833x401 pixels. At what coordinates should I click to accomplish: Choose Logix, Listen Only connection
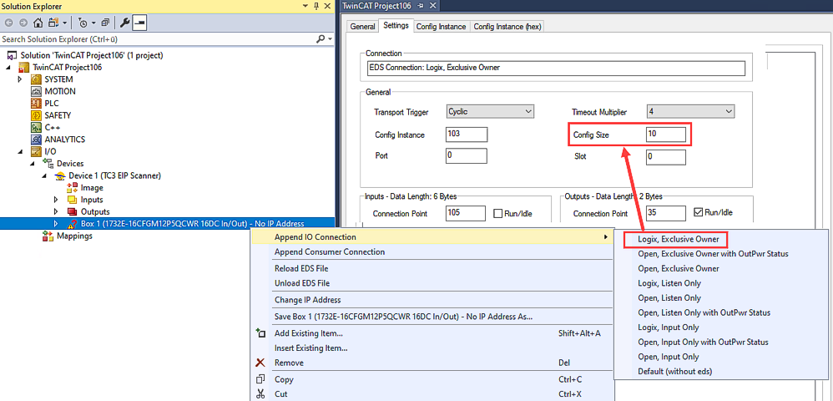click(x=669, y=283)
